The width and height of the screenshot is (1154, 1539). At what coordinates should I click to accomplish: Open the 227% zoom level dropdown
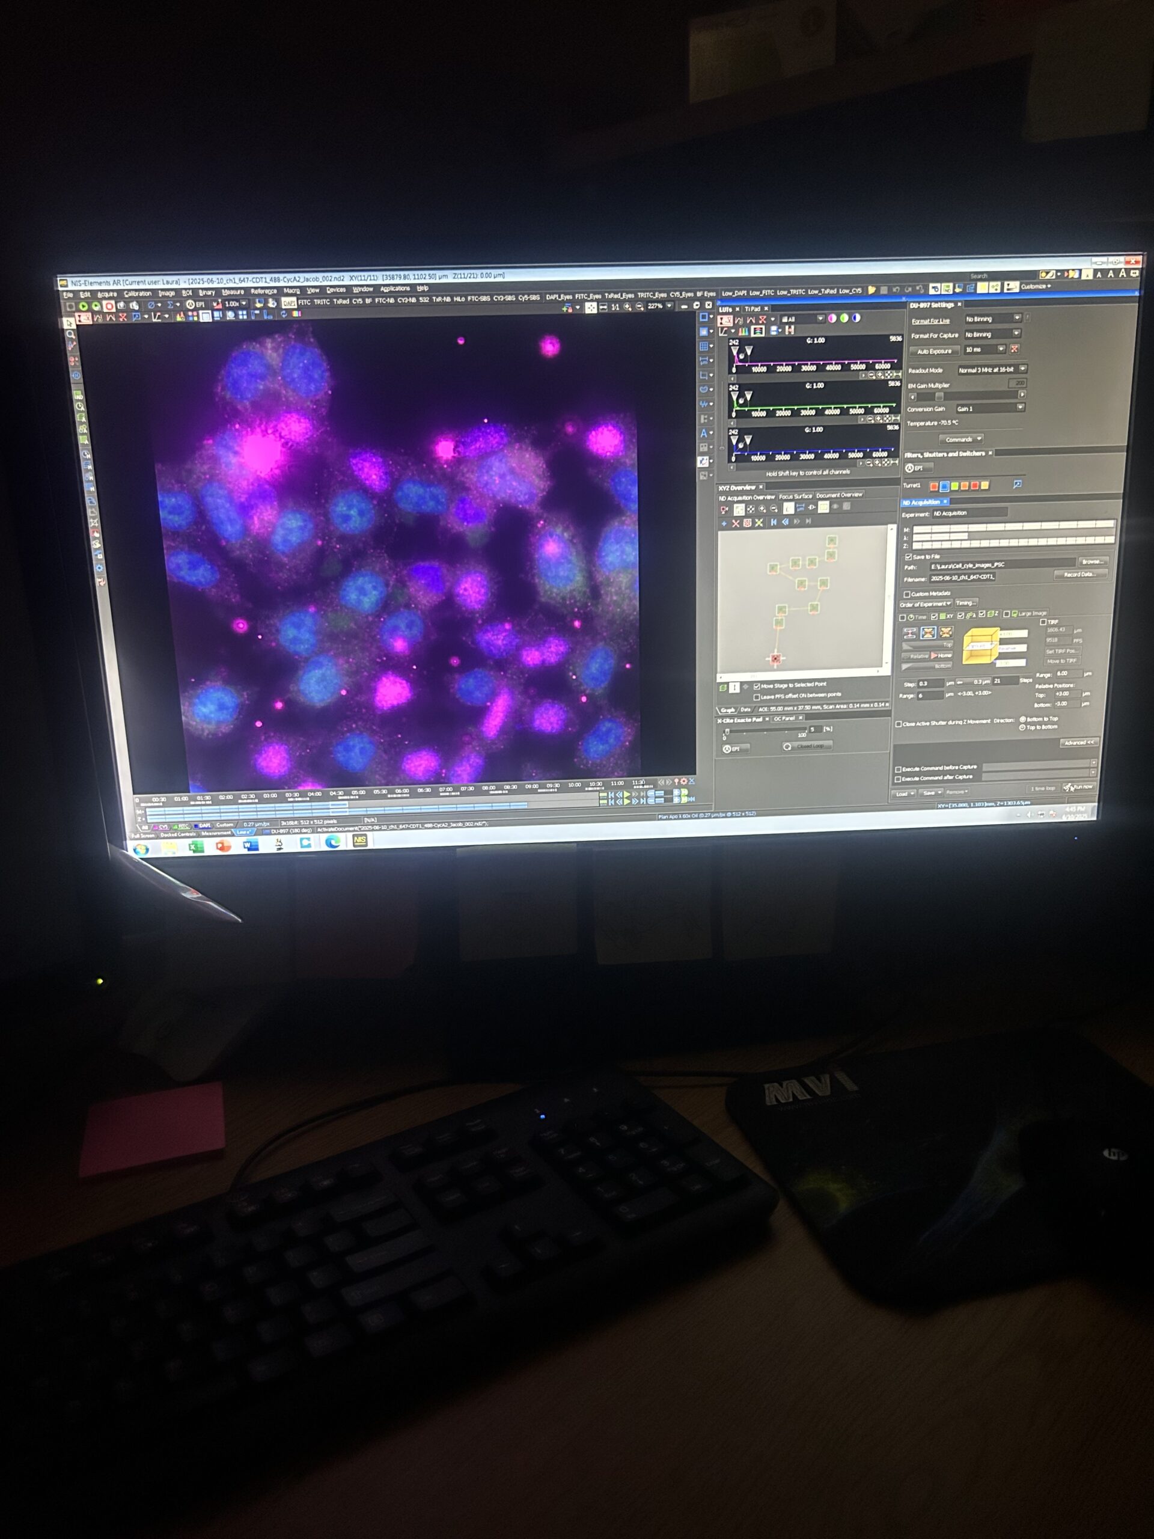[x=670, y=306]
